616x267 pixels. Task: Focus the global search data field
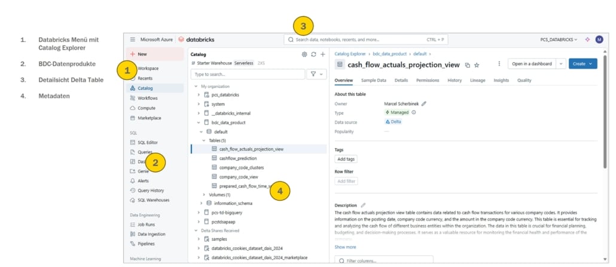pyautogui.click(x=365, y=39)
